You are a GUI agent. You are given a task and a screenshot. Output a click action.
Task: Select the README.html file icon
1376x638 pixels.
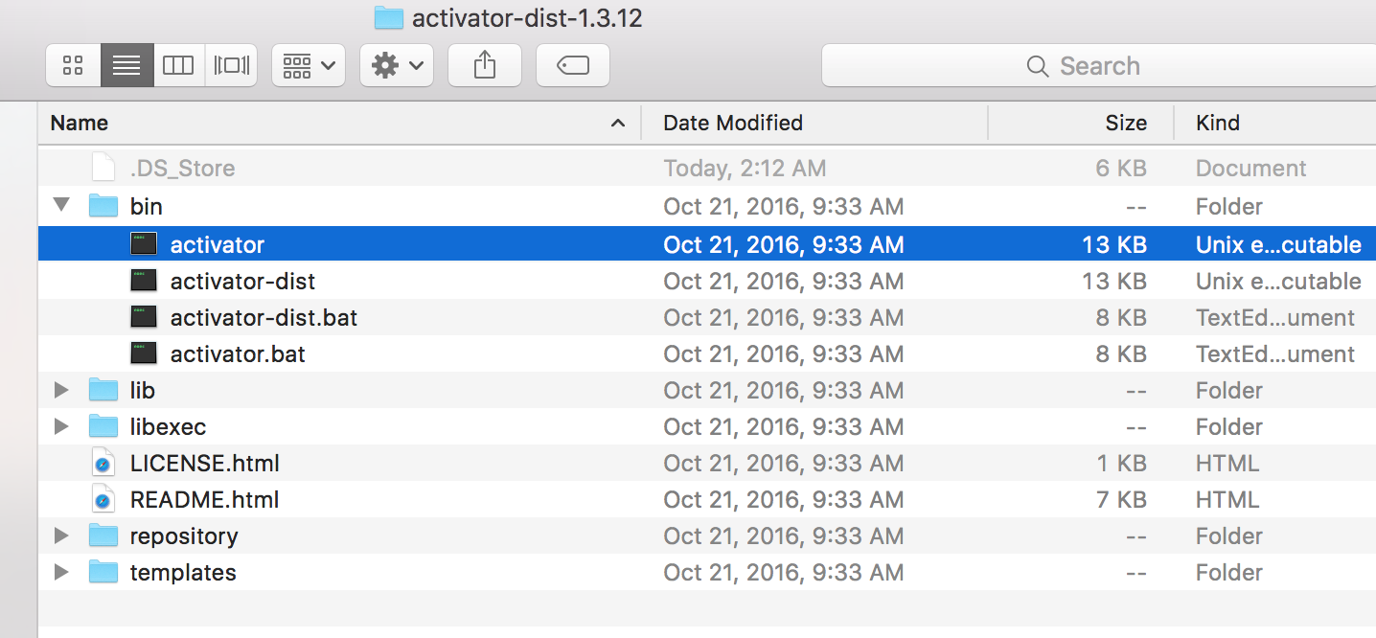click(x=103, y=499)
